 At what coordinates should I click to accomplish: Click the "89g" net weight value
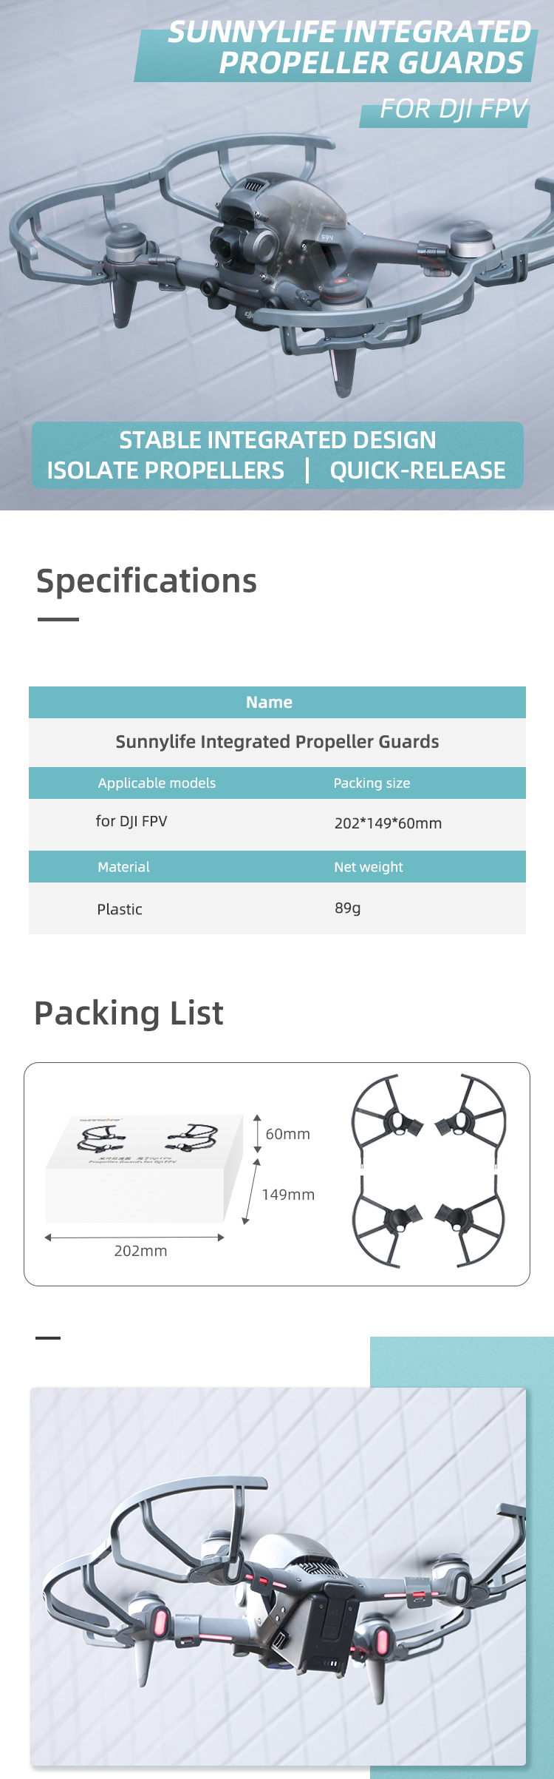(347, 908)
